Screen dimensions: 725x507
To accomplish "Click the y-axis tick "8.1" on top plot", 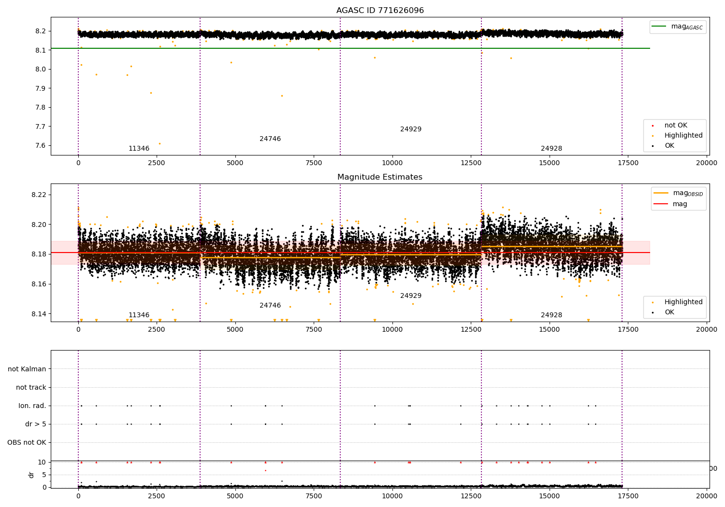I will [41, 50].
